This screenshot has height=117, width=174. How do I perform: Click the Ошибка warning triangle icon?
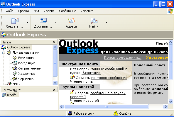tap(116, 113)
